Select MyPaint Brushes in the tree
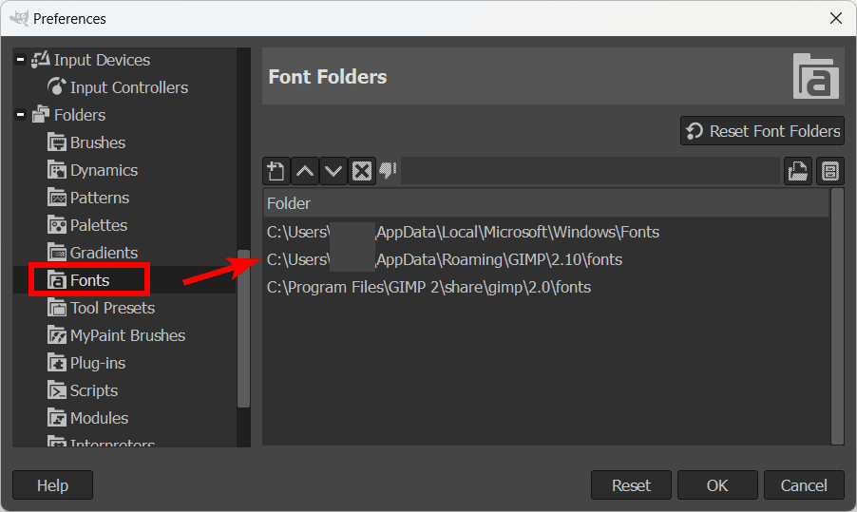The height and width of the screenshot is (512, 857). point(127,335)
